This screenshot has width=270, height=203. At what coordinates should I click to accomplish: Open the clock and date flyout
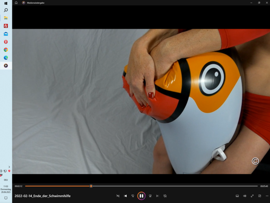point(6,189)
